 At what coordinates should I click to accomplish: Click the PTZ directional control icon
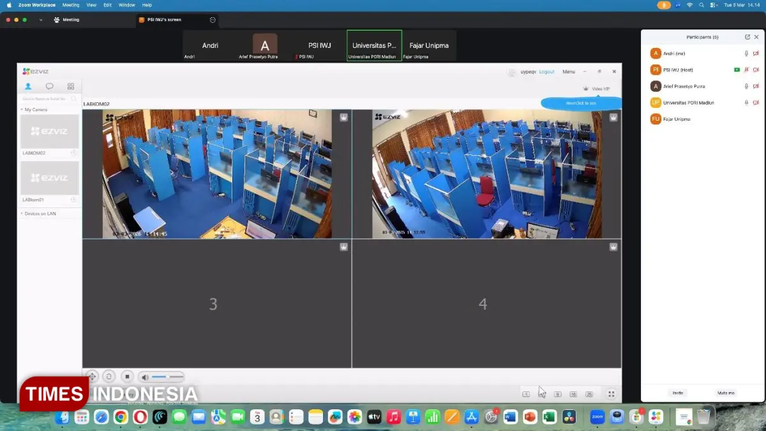(x=93, y=377)
